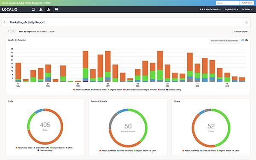Open English (US) language dropdown
The image size is (256, 160).
point(231,9)
